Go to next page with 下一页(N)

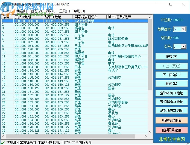point(171,75)
